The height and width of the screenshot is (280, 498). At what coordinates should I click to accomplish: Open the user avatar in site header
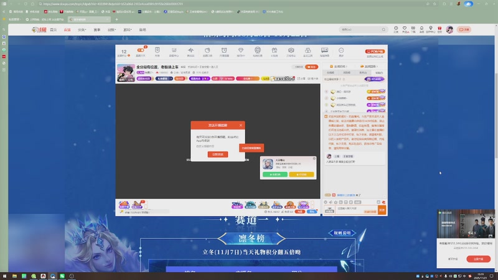[x=449, y=29]
